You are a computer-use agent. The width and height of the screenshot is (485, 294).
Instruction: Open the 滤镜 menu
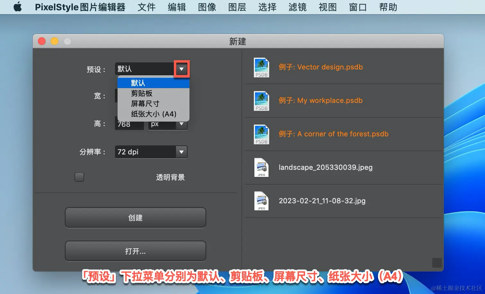tap(297, 7)
